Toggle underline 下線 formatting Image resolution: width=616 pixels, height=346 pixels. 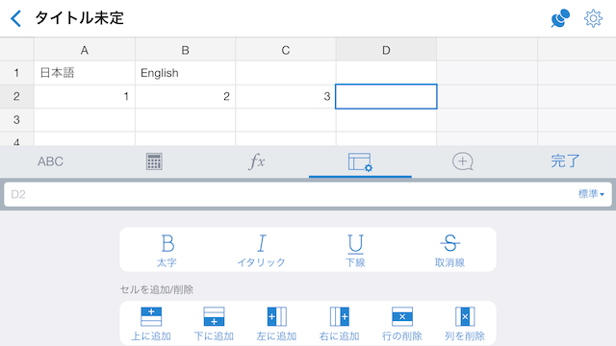[x=355, y=250]
